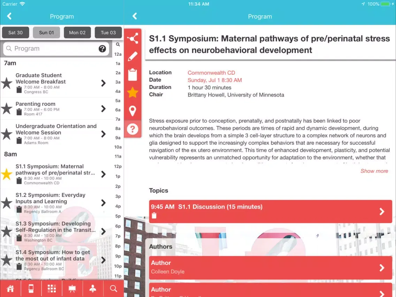Open S1.1 Symposium list item chevron
396x297 pixels.
(x=103, y=174)
